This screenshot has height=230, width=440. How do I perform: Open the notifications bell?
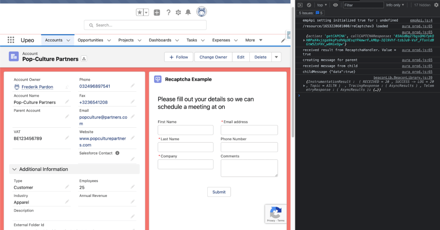click(188, 12)
